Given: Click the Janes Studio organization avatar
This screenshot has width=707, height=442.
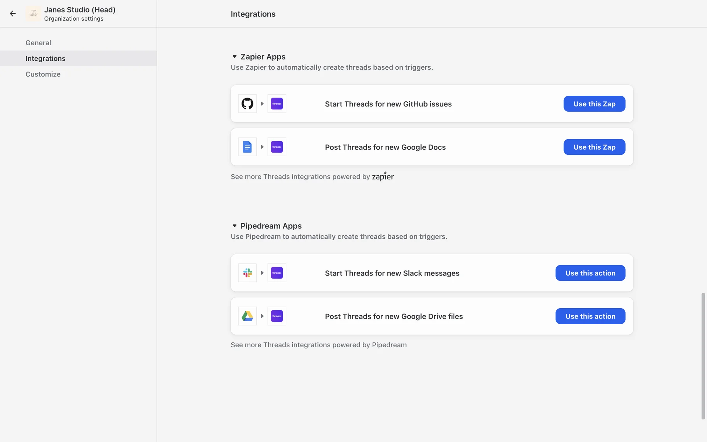Looking at the screenshot, I should 34,14.
